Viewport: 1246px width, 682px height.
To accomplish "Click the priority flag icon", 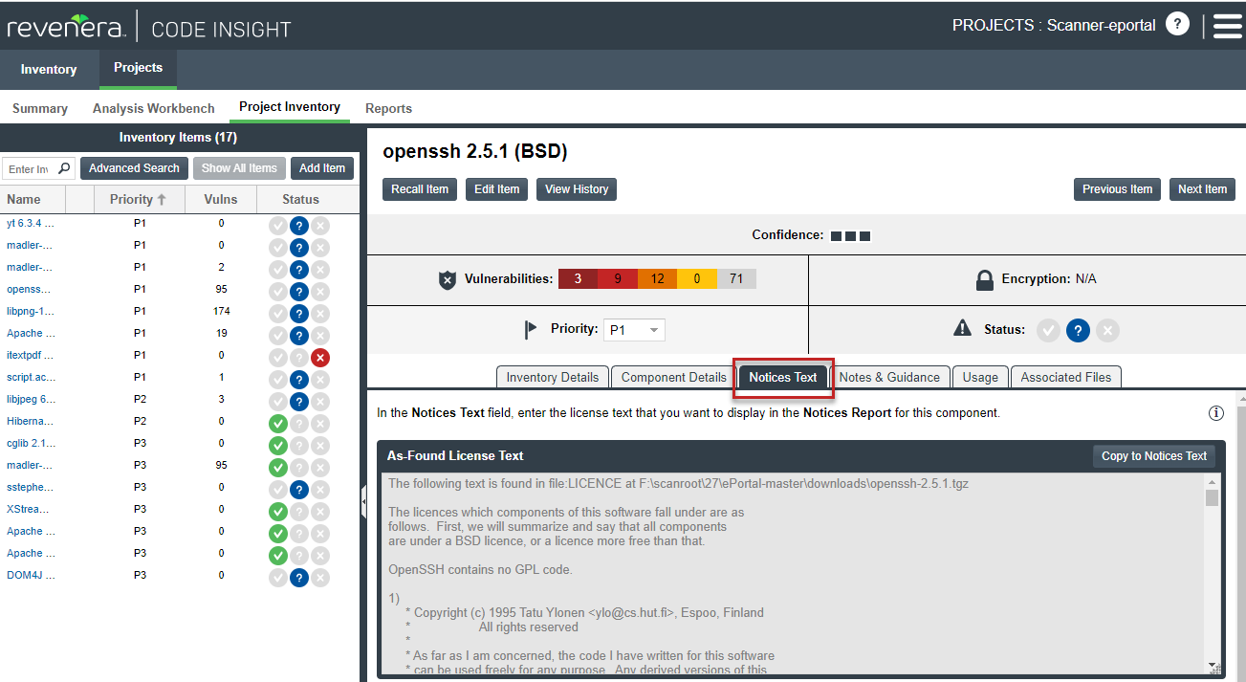I will point(532,330).
